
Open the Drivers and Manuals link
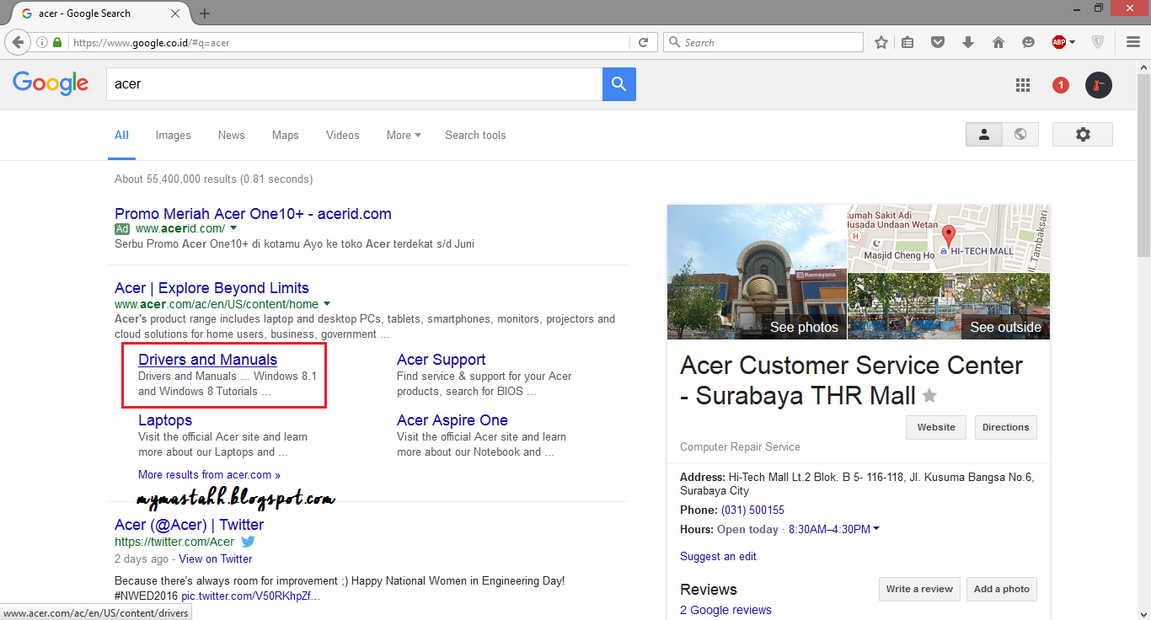pos(208,360)
